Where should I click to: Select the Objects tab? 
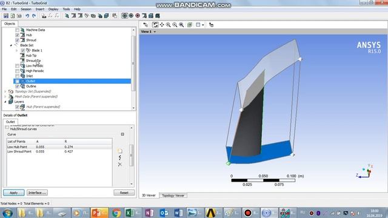pos(10,24)
